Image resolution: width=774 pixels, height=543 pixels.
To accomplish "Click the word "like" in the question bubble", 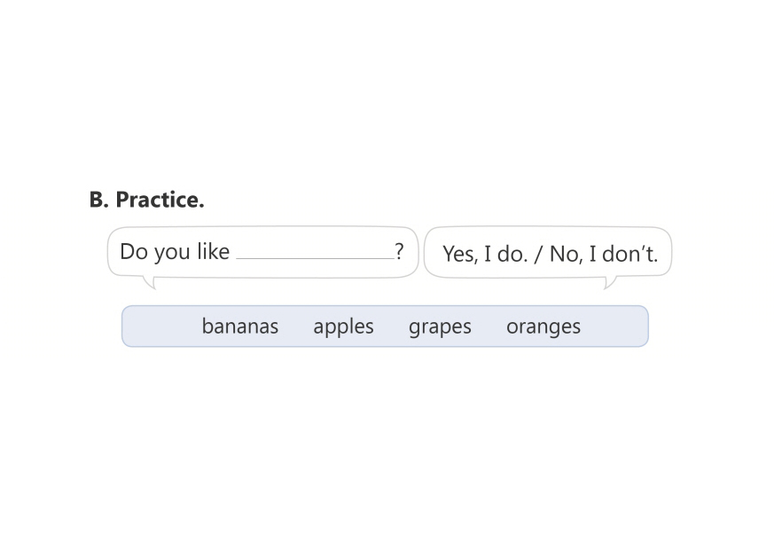I will coord(213,252).
